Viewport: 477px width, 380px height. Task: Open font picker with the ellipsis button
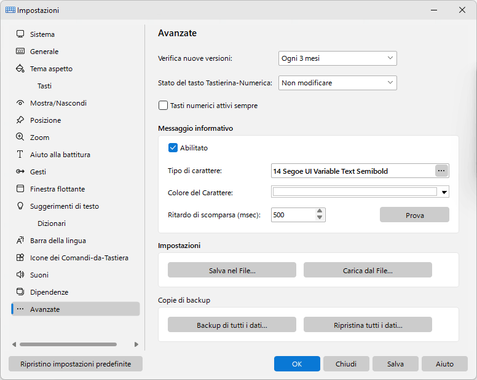tap(441, 171)
